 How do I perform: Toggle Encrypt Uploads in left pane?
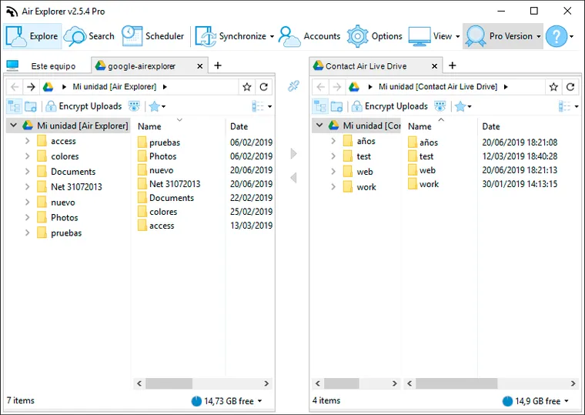(84, 106)
